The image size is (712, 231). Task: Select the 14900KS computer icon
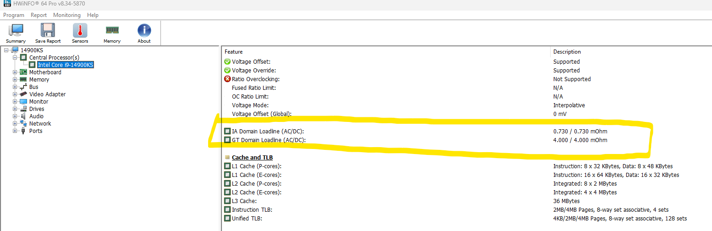[15, 50]
